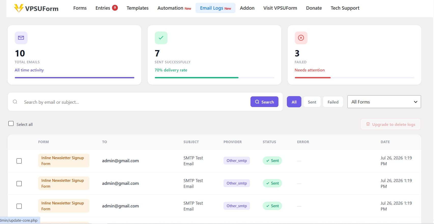Click the green checkmark icon in Sent Successfully card
434x224 pixels.
(x=161, y=38)
